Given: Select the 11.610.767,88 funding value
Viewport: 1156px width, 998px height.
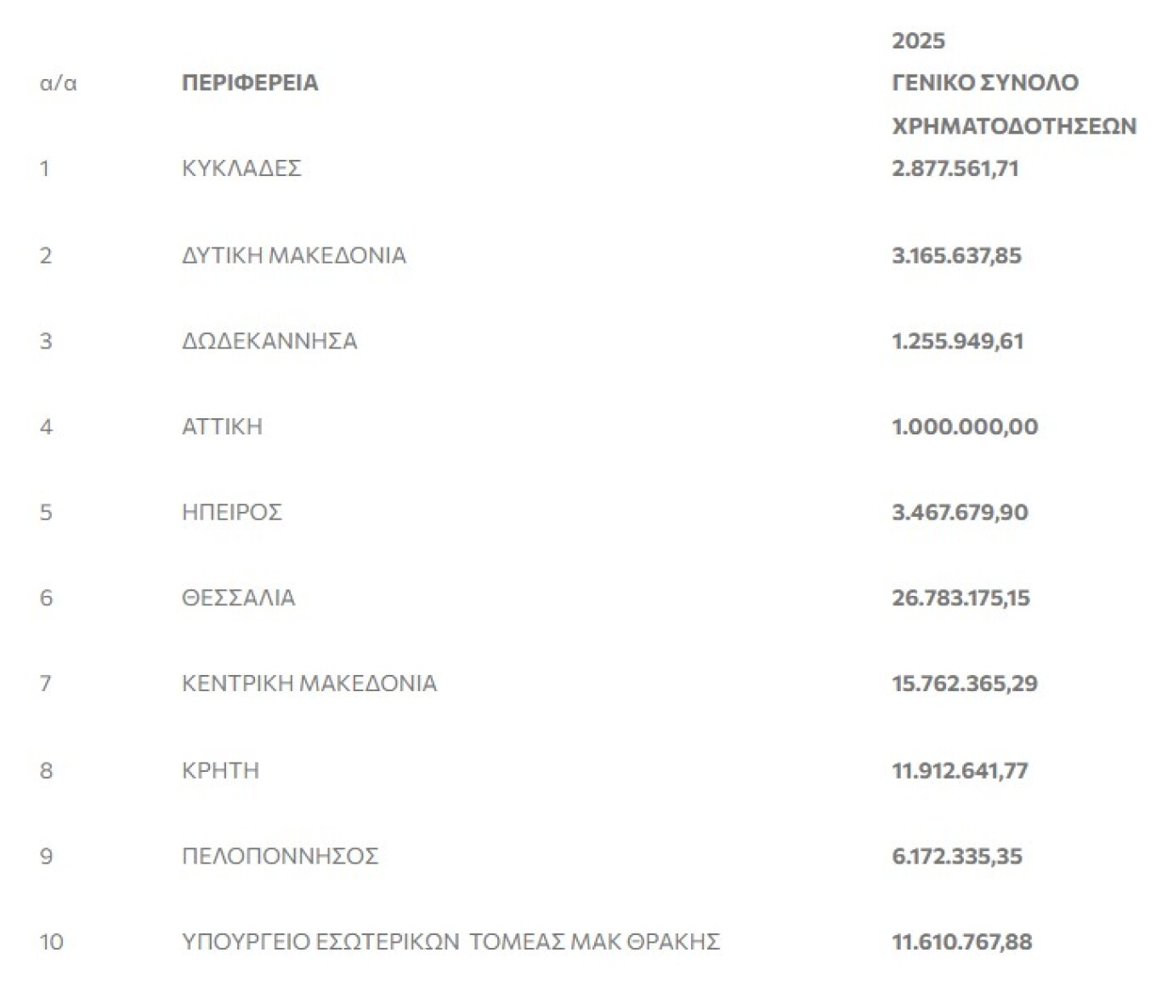Looking at the screenshot, I should [961, 942].
